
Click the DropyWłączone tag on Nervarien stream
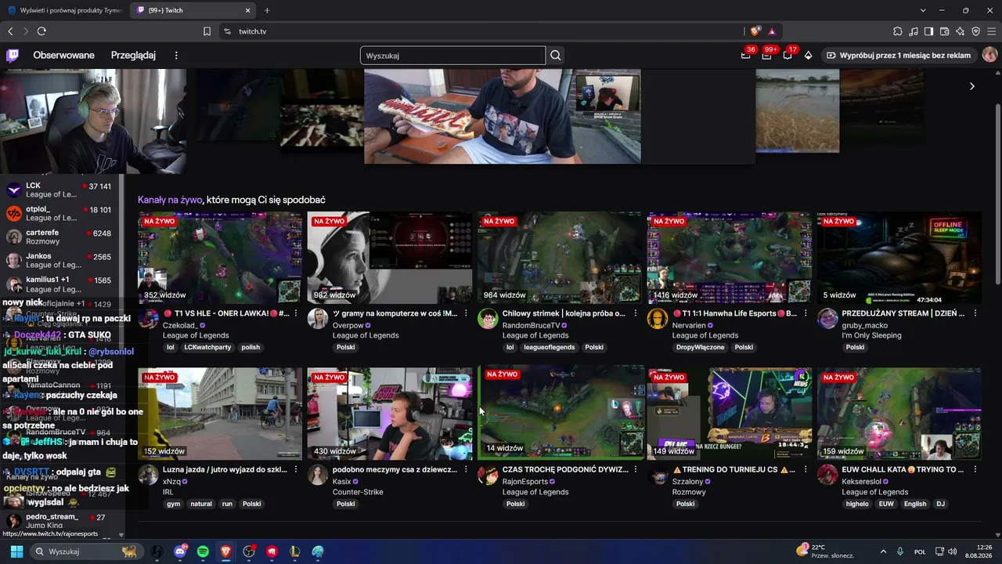[700, 348]
